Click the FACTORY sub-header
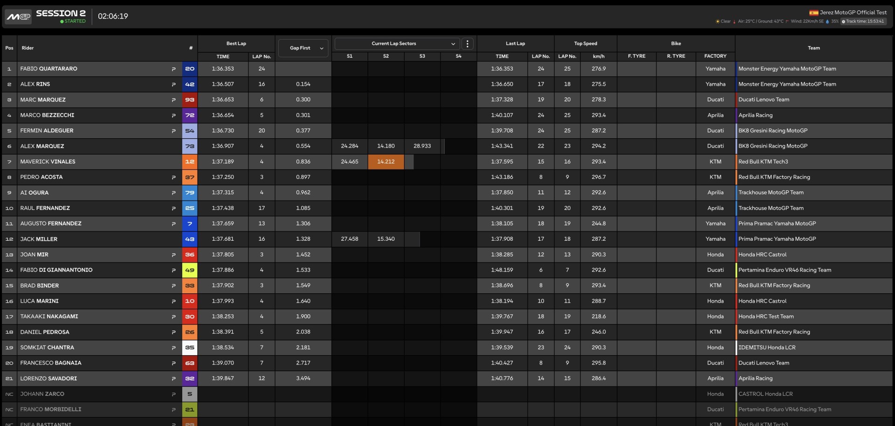 coord(716,56)
